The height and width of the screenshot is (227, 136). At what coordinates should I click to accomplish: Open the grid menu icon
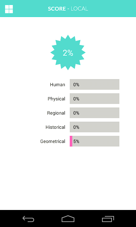[9, 9]
